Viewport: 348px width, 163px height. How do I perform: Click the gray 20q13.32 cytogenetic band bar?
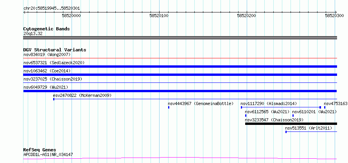180,38
